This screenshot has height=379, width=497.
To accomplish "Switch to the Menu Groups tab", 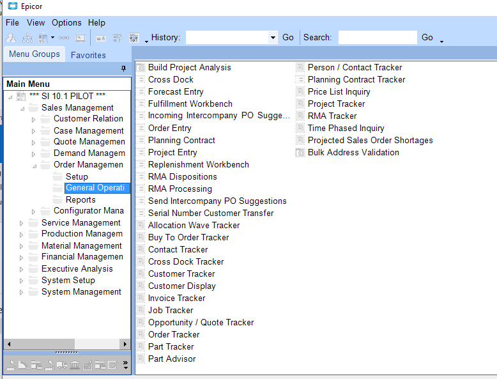I will (x=34, y=54).
